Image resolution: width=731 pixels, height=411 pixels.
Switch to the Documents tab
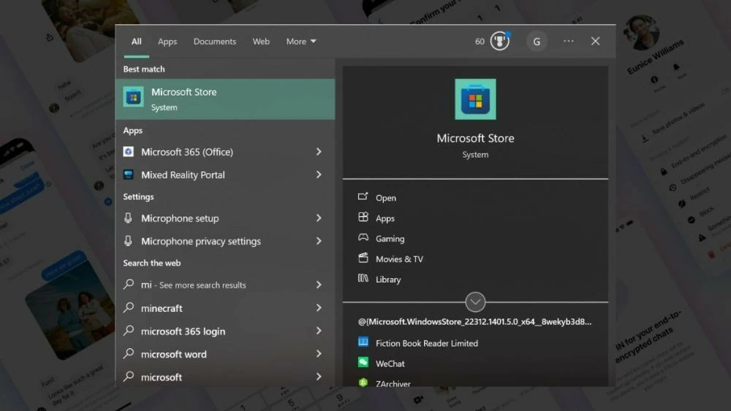(215, 42)
